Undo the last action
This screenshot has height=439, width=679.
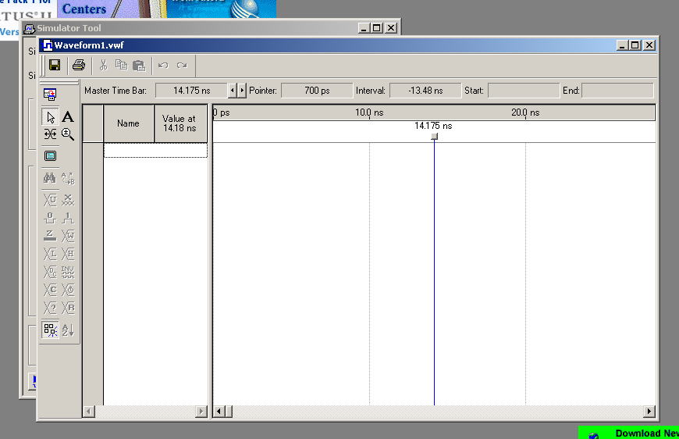click(x=163, y=65)
